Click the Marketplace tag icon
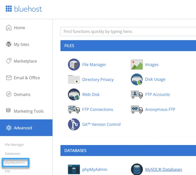196x175 pixels. (9, 61)
